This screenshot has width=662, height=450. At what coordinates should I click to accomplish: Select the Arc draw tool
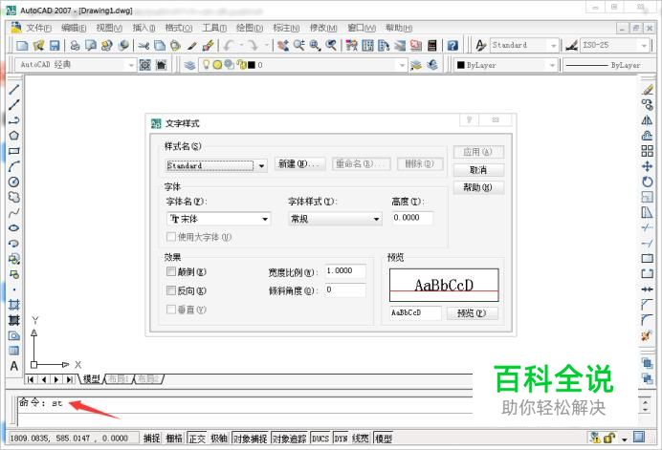click(x=14, y=166)
